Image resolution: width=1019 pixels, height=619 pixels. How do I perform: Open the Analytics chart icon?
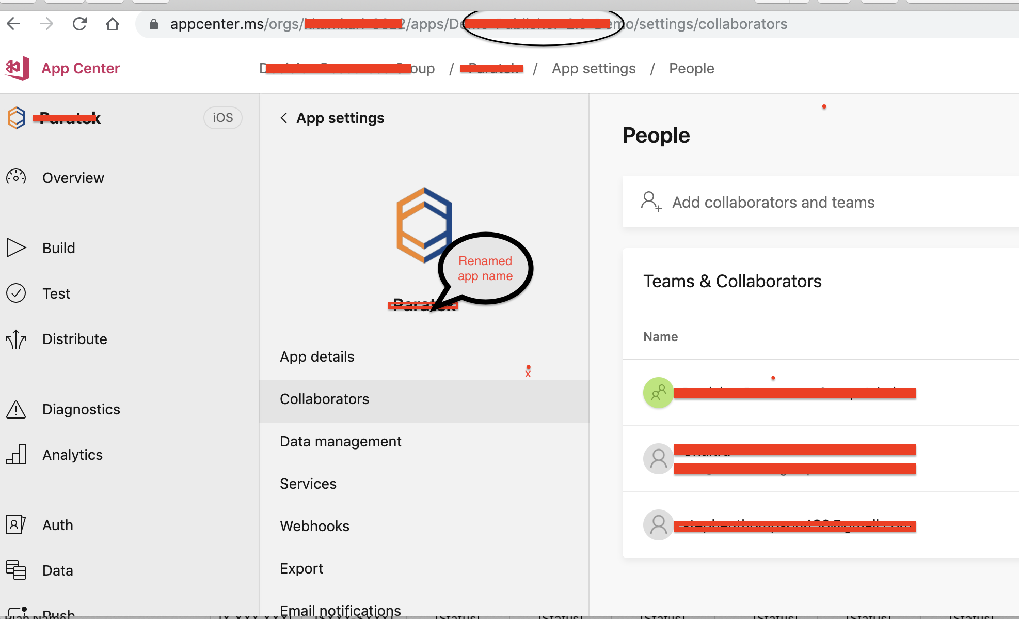(16, 454)
